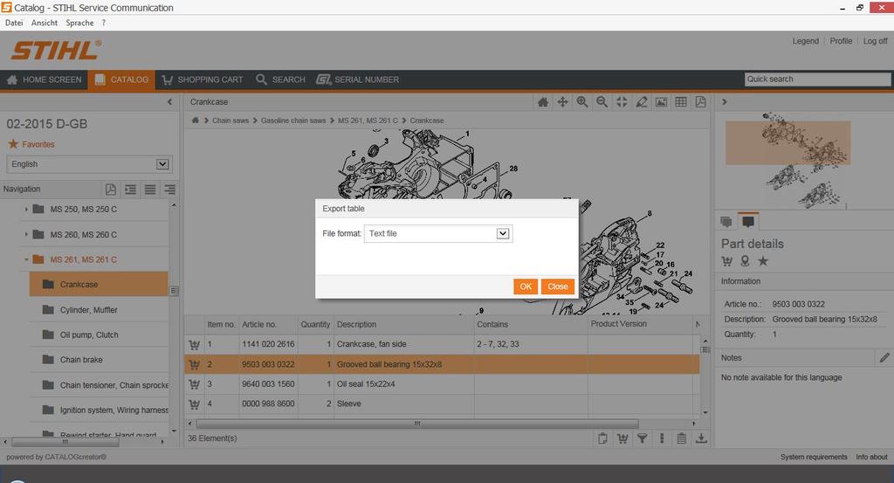Click Log off link

pyautogui.click(x=875, y=41)
